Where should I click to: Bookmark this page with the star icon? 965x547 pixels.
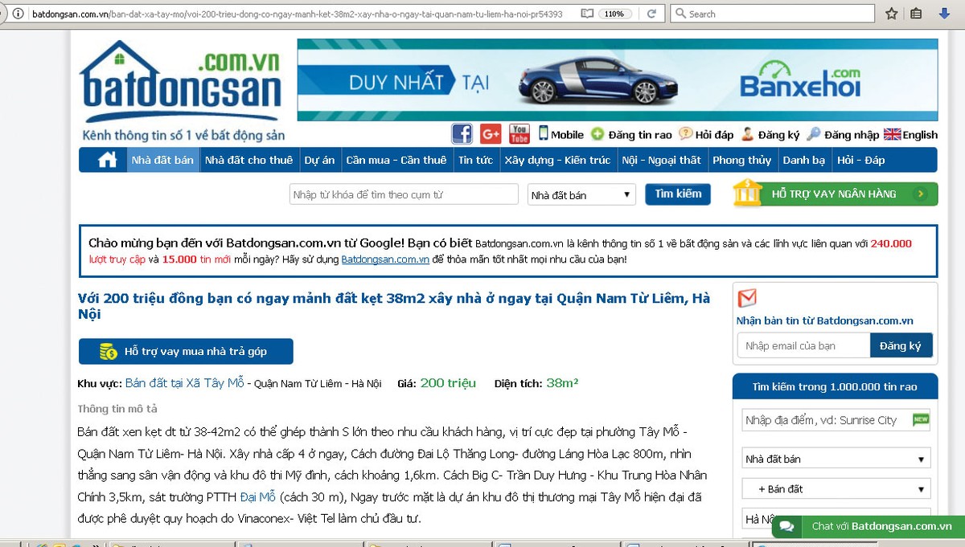(891, 14)
